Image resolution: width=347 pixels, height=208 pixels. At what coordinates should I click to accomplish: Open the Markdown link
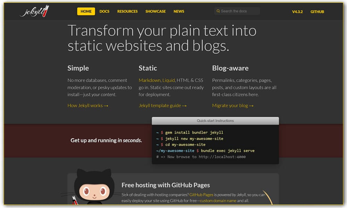click(149, 80)
